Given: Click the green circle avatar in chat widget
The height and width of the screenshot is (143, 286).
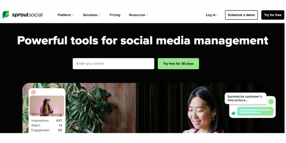Looking at the screenshot, I should [x=271, y=102].
